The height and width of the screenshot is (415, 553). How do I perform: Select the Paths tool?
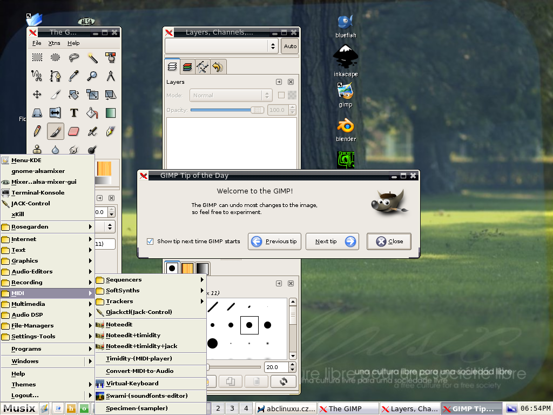tap(56, 76)
